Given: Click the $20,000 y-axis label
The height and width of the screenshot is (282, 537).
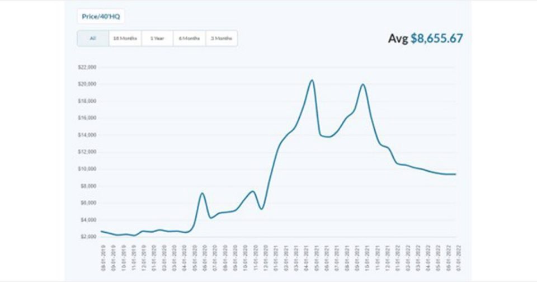Looking at the screenshot, I should (x=89, y=84).
